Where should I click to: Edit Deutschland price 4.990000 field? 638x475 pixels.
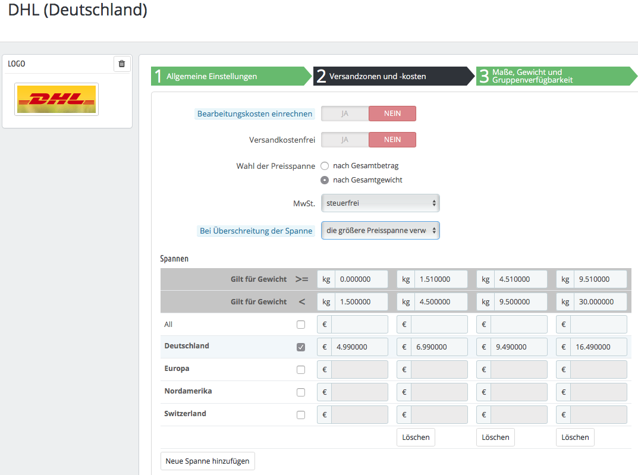click(360, 347)
